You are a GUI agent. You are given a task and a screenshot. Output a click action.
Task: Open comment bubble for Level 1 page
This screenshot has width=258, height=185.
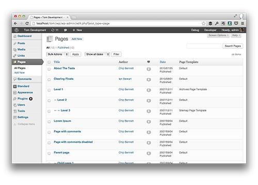[149, 90]
